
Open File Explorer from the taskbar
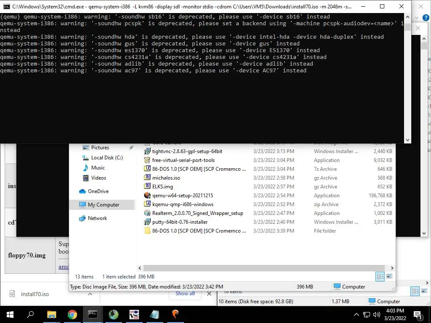point(51,315)
